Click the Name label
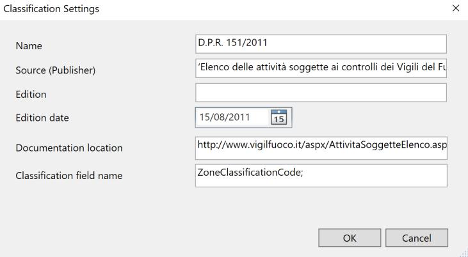 coord(28,46)
